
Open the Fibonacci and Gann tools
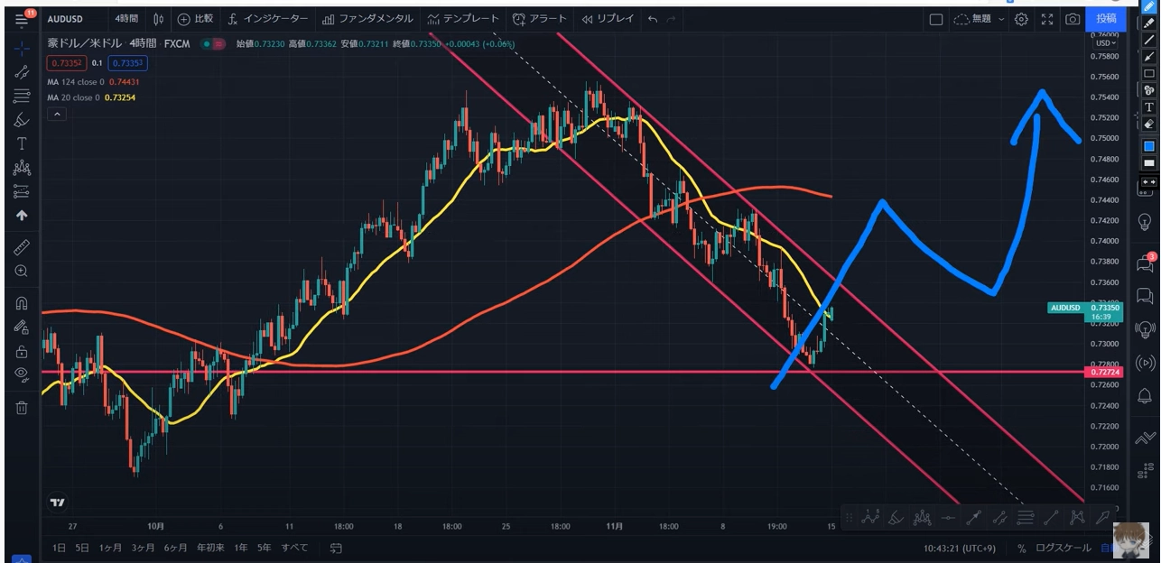(x=22, y=96)
